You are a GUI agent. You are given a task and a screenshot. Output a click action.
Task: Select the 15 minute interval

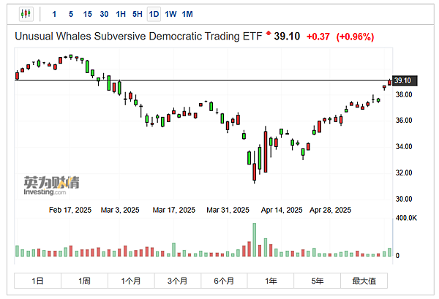(87, 14)
